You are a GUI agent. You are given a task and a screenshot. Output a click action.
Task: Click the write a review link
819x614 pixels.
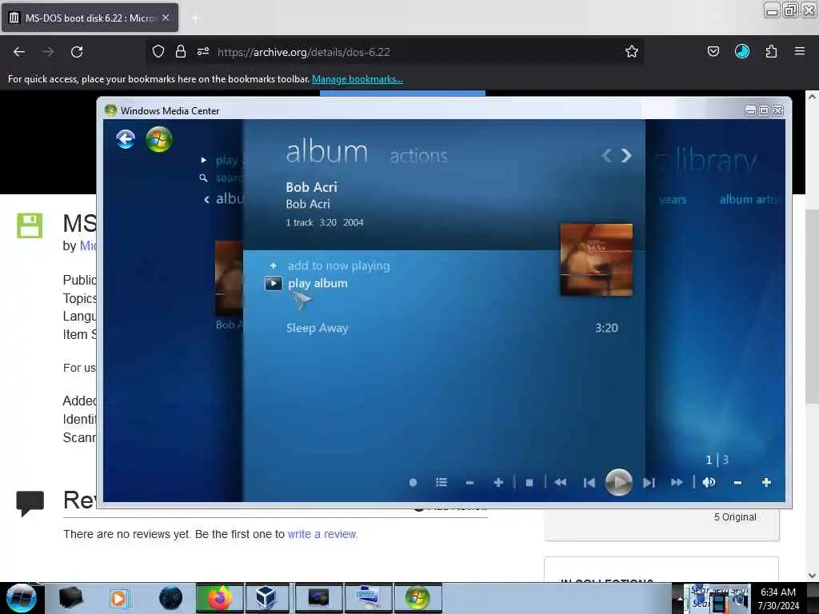coord(322,534)
